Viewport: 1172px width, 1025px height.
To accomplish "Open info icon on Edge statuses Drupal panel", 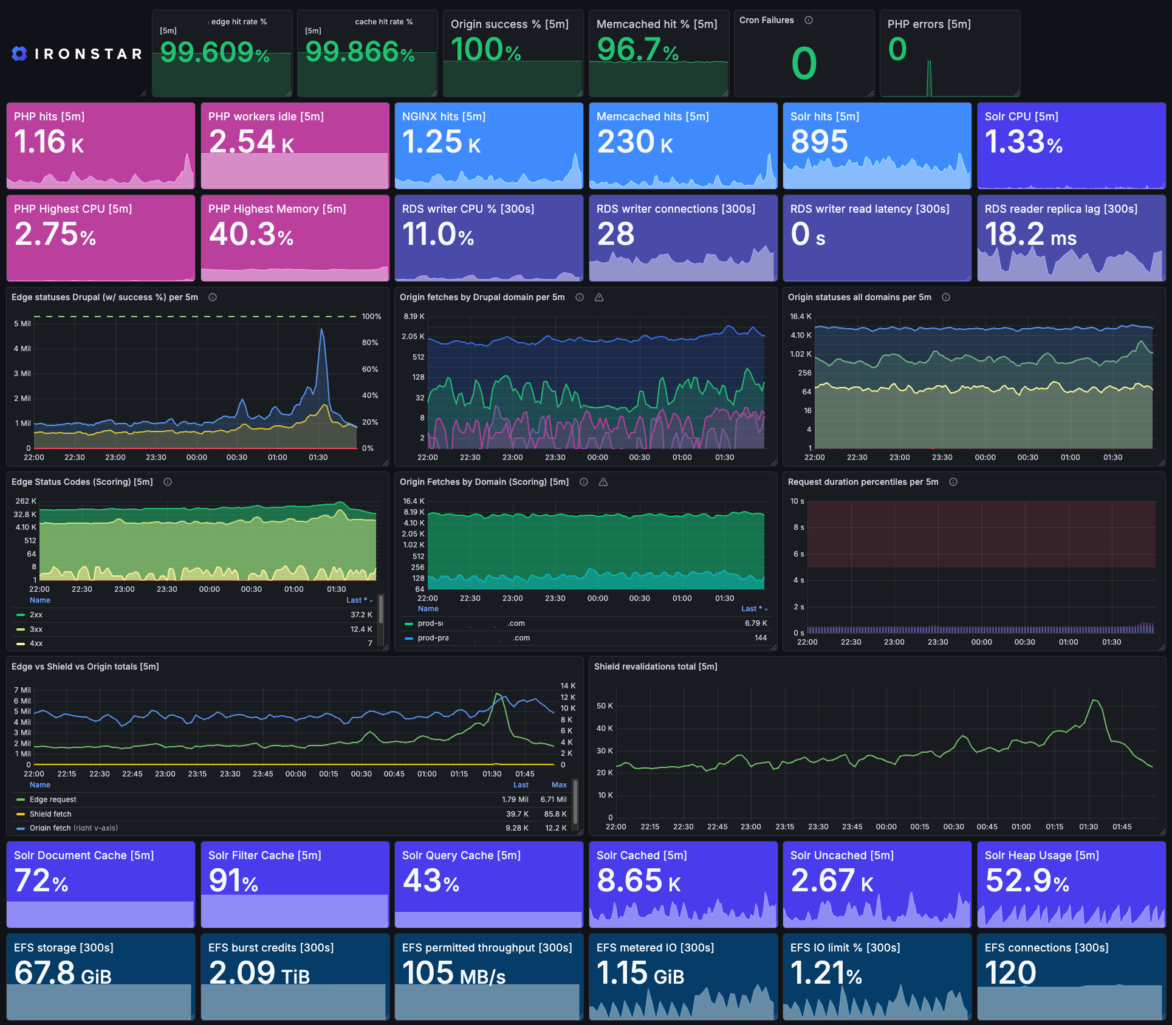I will coord(212,297).
